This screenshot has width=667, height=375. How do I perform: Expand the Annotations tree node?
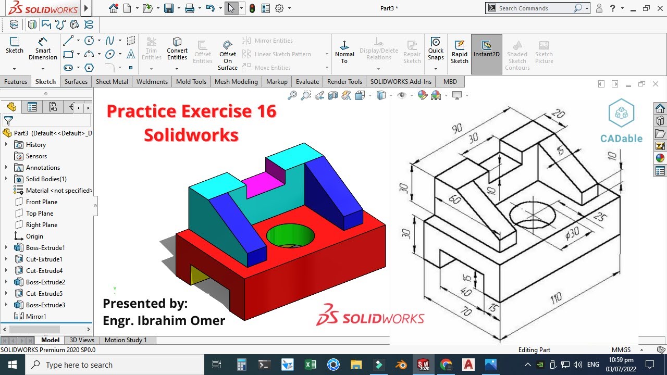[x=6, y=168]
